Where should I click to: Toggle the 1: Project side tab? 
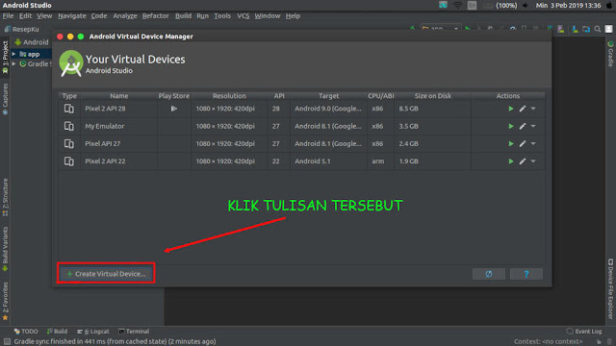5,58
